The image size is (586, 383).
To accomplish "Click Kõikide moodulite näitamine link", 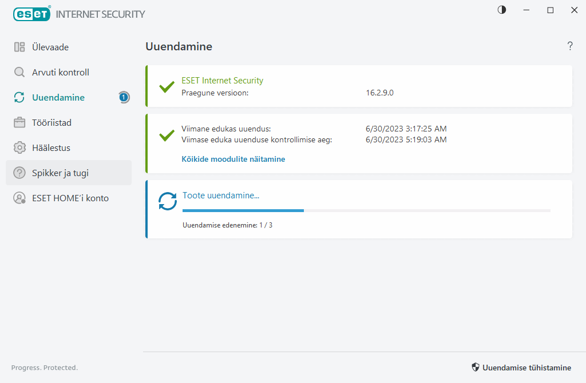I will click(233, 159).
